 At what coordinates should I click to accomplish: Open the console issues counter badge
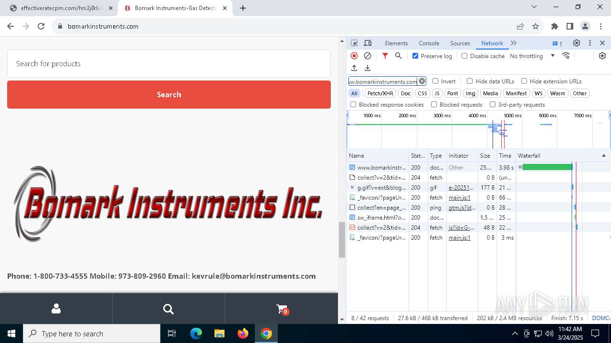coord(558,43)
